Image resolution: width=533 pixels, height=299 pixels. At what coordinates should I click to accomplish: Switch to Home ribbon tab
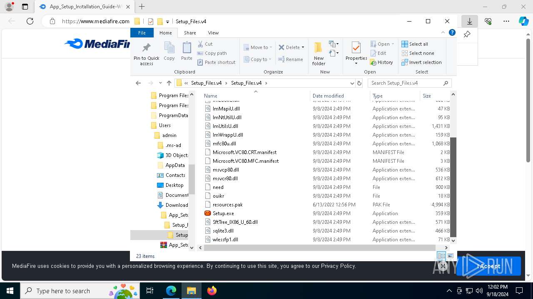[165, 33]
